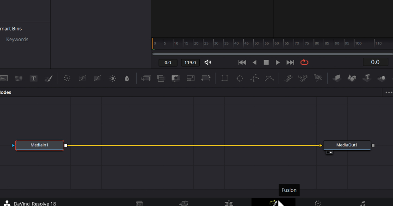
Task: Add a Fast Noise node
Action: coord(19,79)
